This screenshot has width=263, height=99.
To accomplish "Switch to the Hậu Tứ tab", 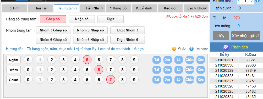I will [x=40, y=8].
